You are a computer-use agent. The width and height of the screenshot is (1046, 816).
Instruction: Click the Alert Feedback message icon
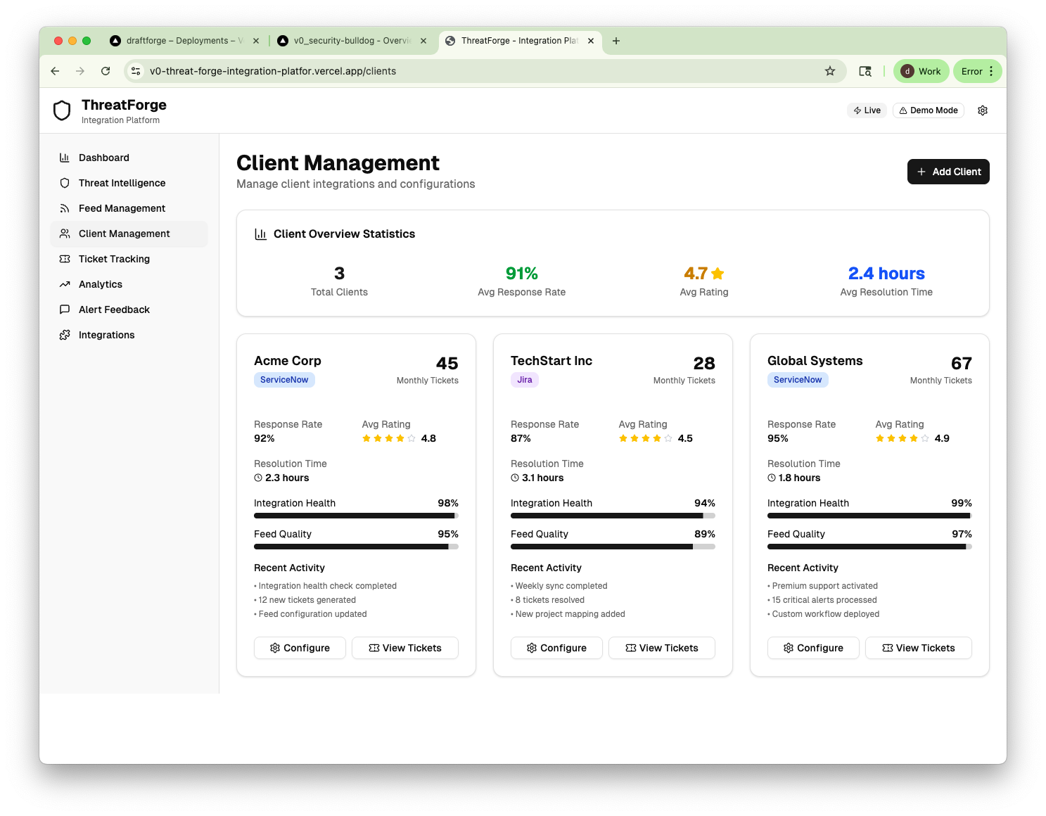pos(65,310)
